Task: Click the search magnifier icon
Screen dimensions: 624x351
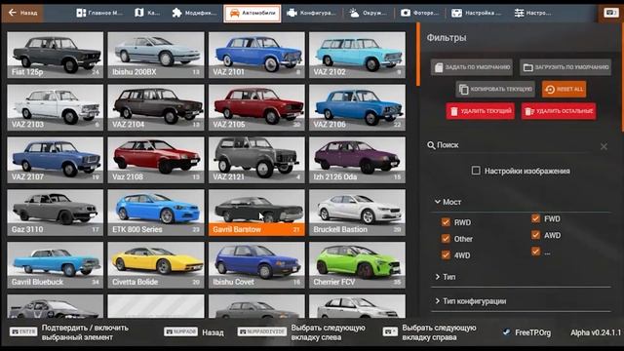Action: point(431,145)
